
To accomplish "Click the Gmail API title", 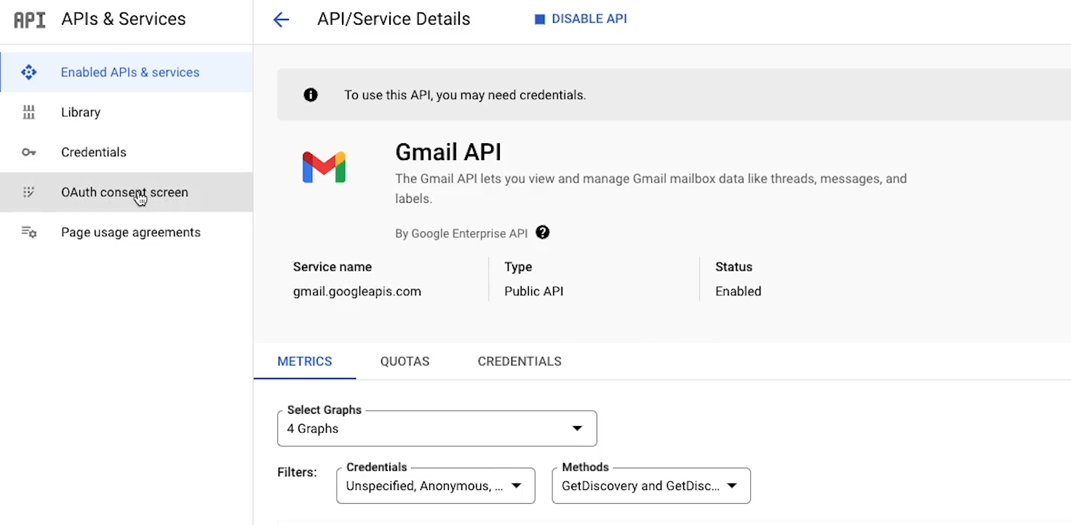I will tap(448, 152).
